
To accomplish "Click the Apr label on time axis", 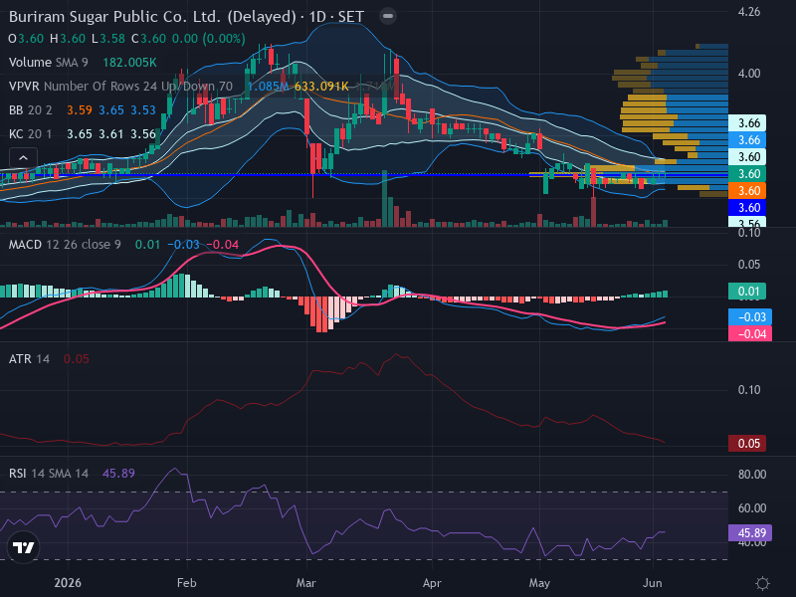I will (x=432, y=583).
